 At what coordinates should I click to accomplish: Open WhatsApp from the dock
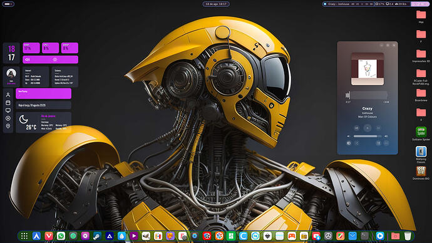point(61,236)
